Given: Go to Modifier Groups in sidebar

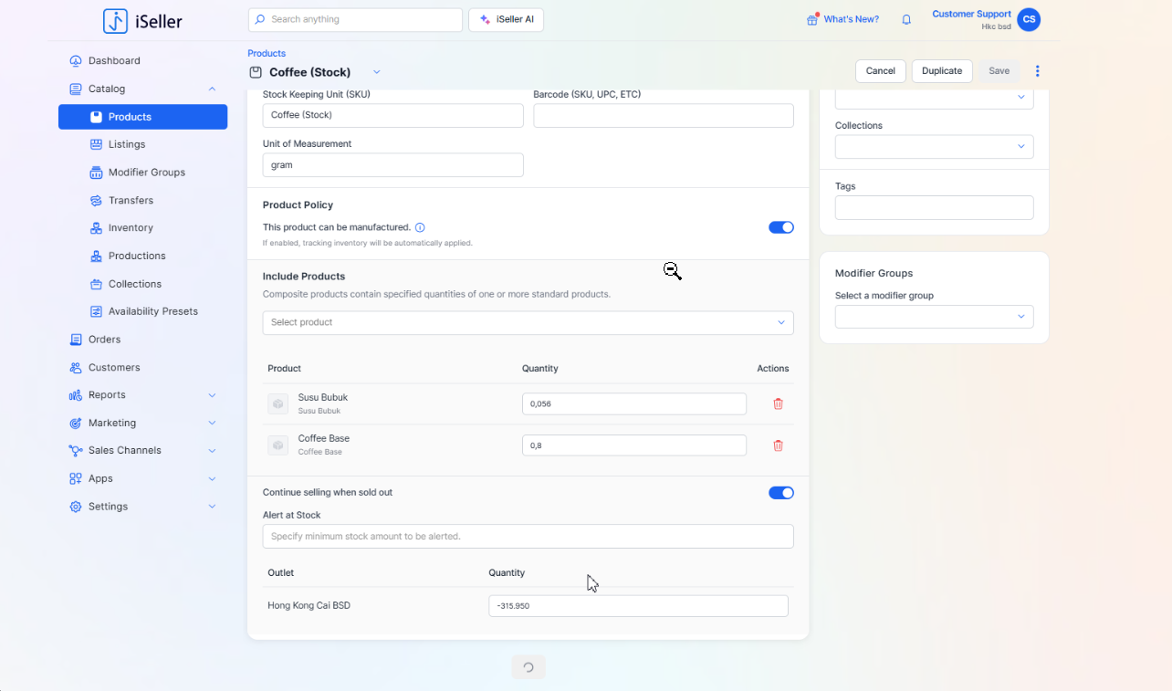Looking at the screenshot, I should coord(146,173).
